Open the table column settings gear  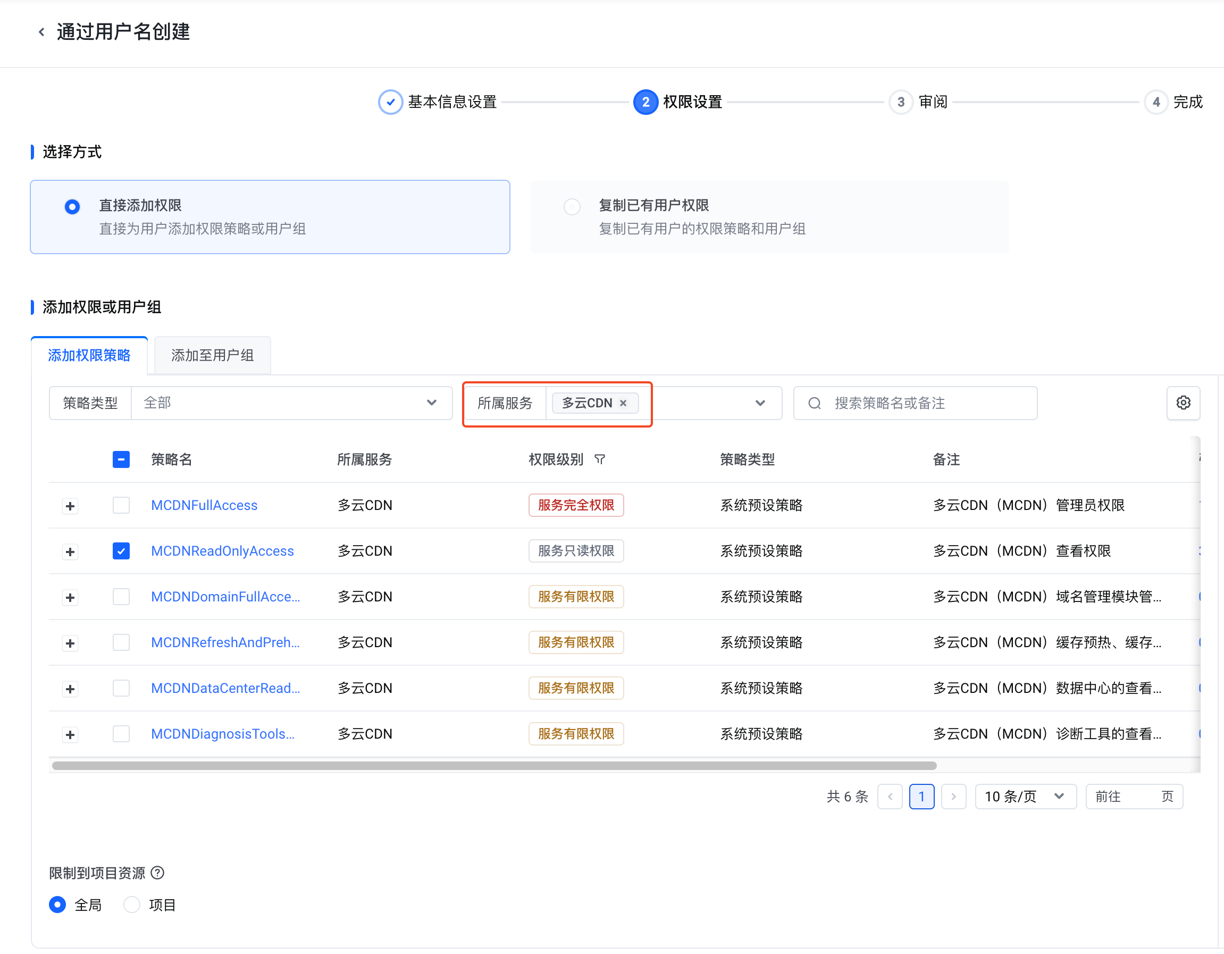coord(1183,403)
